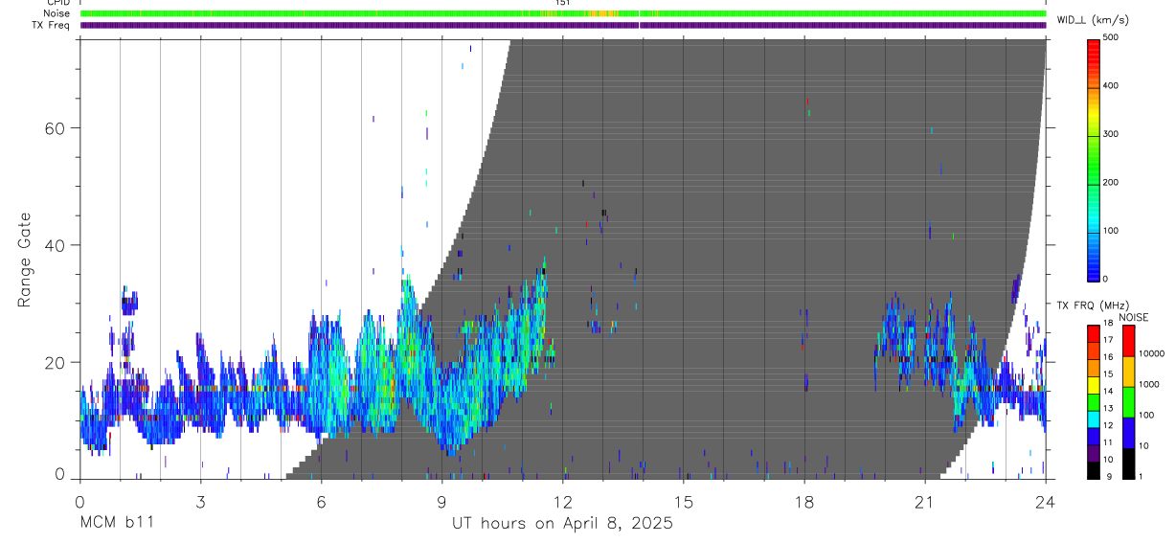Viewport: 1176px width, 543px height.
Task: Click the '151' CPID value
Action: [562, 4]
